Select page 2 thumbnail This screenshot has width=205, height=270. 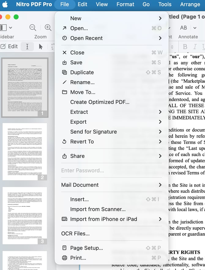25,151
